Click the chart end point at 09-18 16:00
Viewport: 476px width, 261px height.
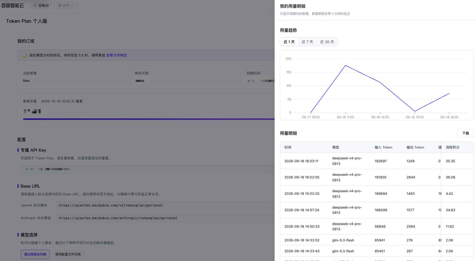(449, 93)
